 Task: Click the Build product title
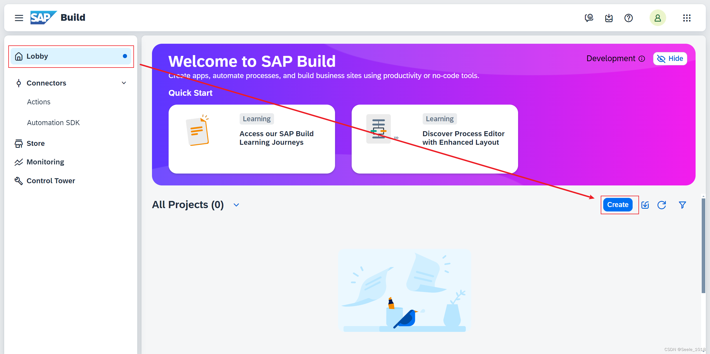click(x=73, y=18)
